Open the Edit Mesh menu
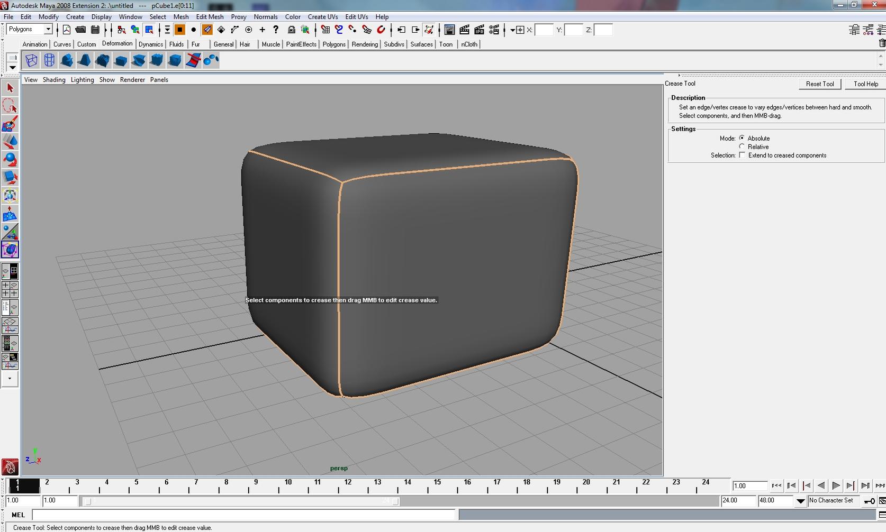 [x=210, y=16]
